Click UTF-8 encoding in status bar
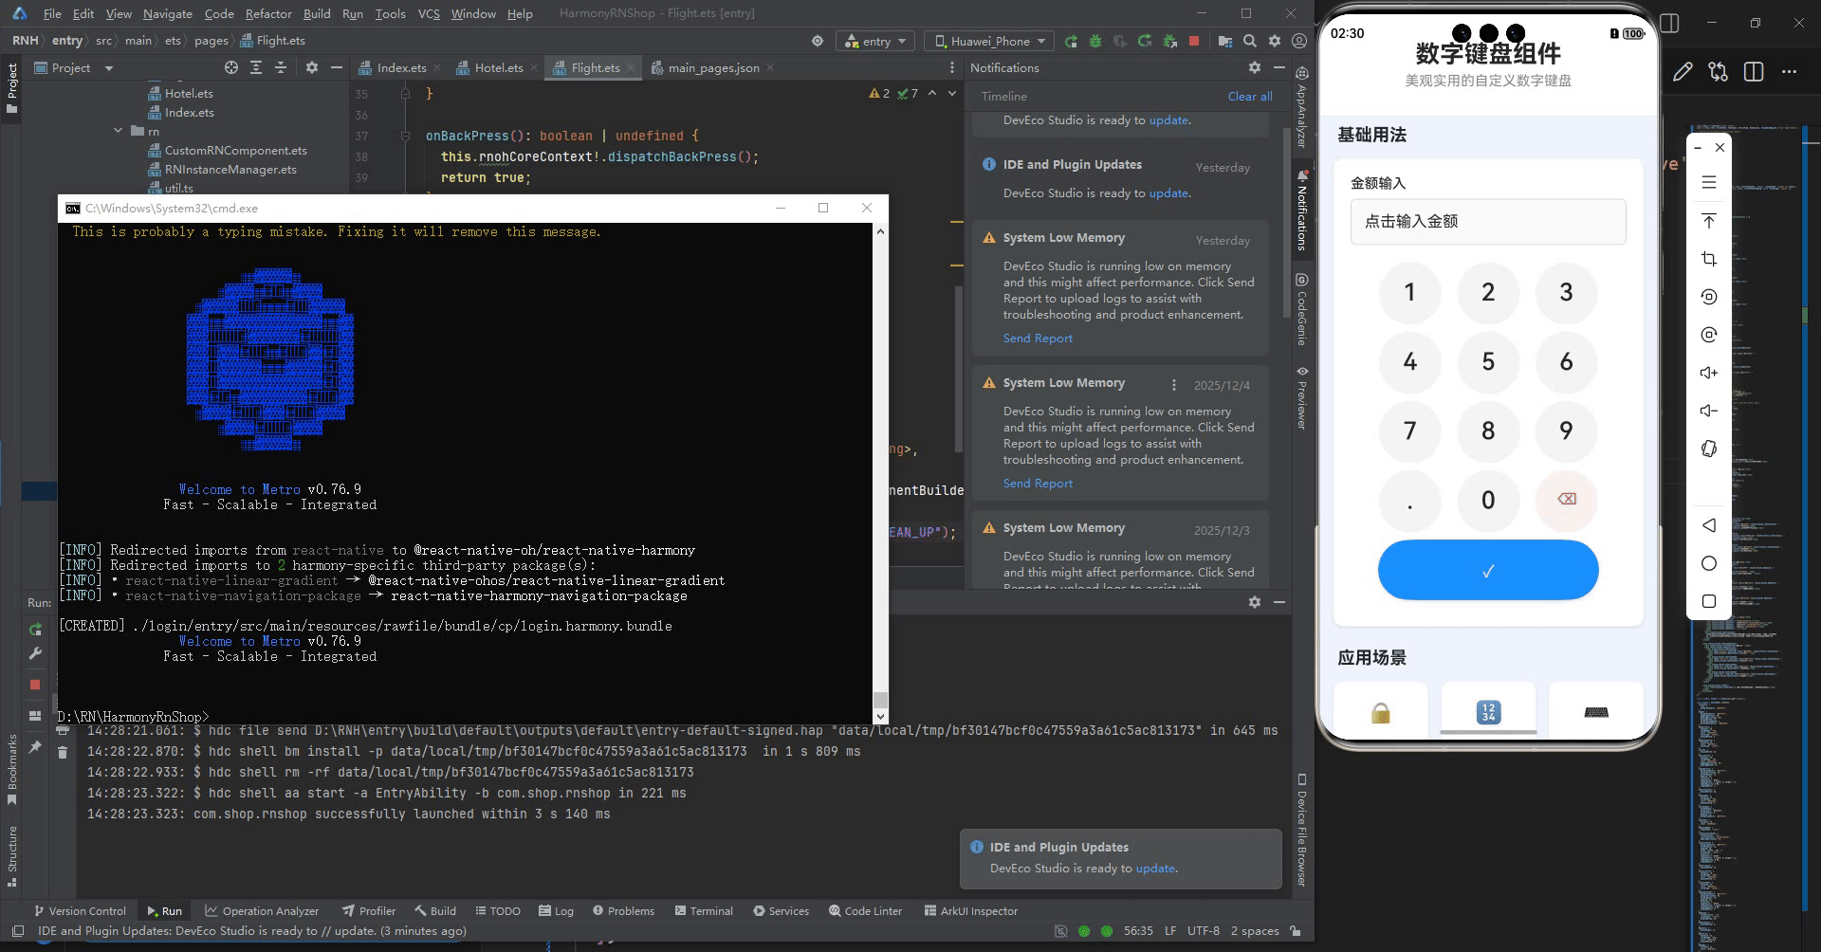Screen dimensions: 1821x952 point(1203,931)
